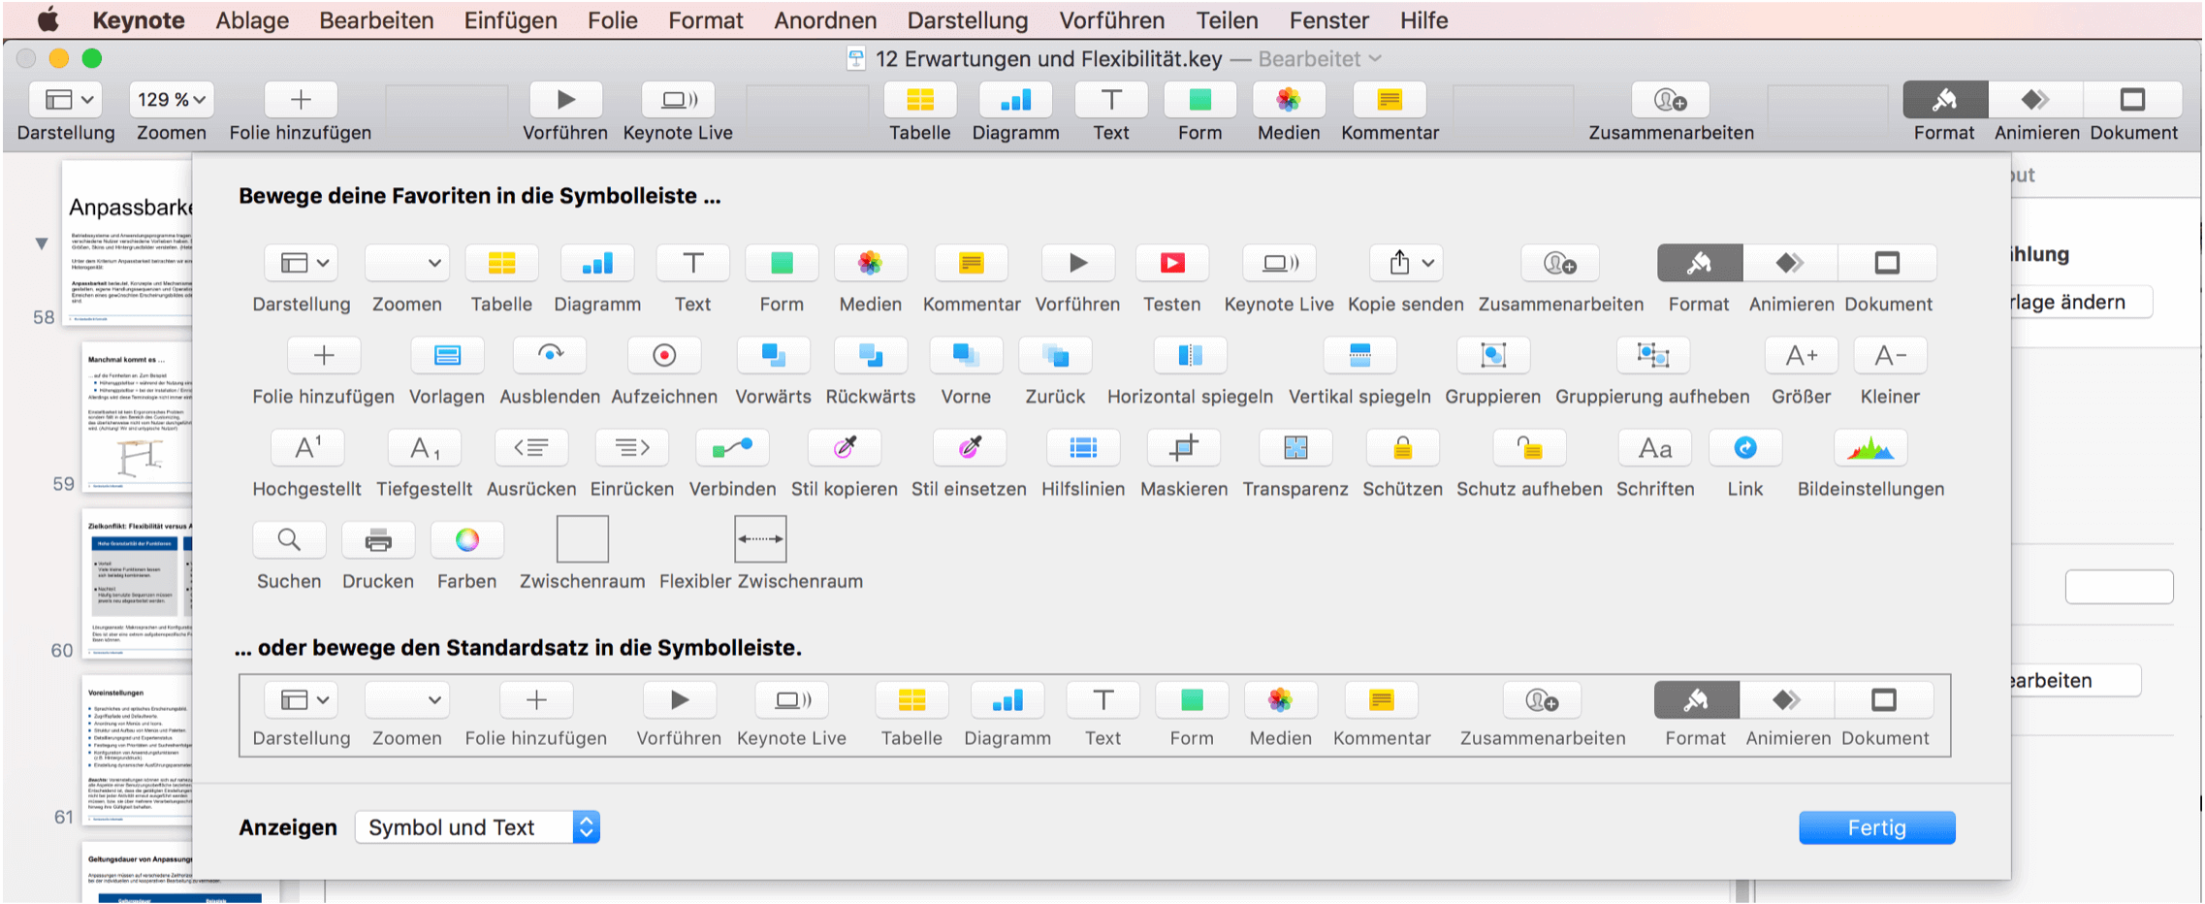The width and height of the screenshot is (2205, 904).
Task: Choose the Hilfslinien icon
Action: (x=1083, y=447)
